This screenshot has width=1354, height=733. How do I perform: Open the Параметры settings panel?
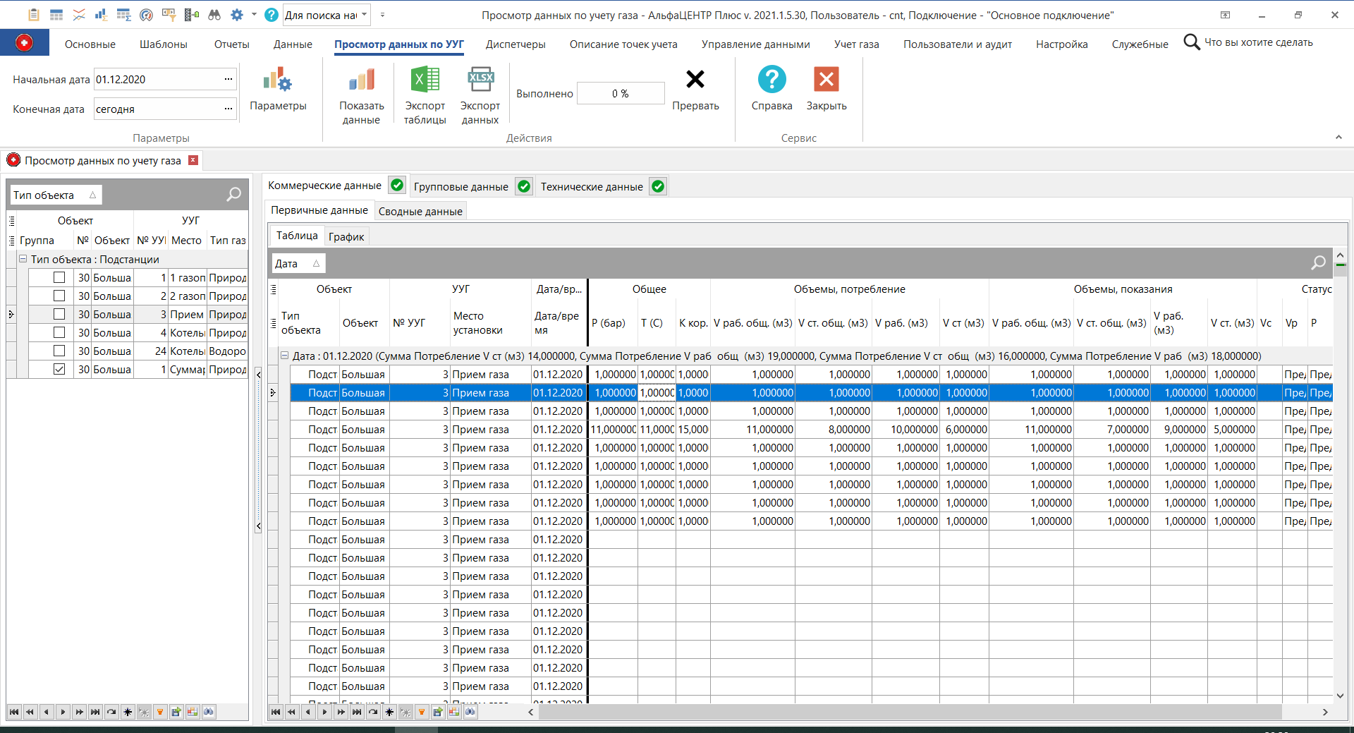point(279,92)
